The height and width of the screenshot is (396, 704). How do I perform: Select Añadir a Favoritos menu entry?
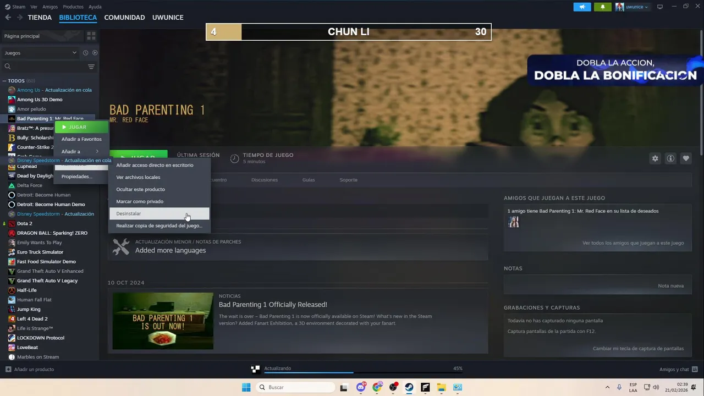click(81, 139)
